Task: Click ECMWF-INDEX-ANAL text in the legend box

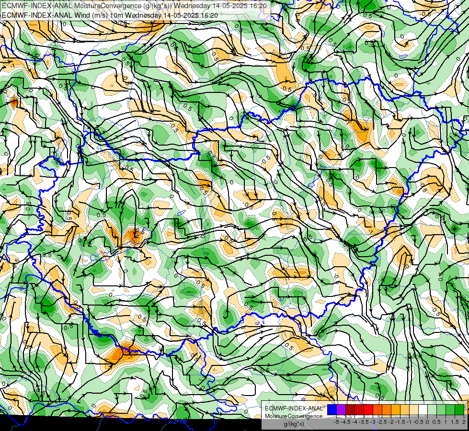Action: pos(294,408)
